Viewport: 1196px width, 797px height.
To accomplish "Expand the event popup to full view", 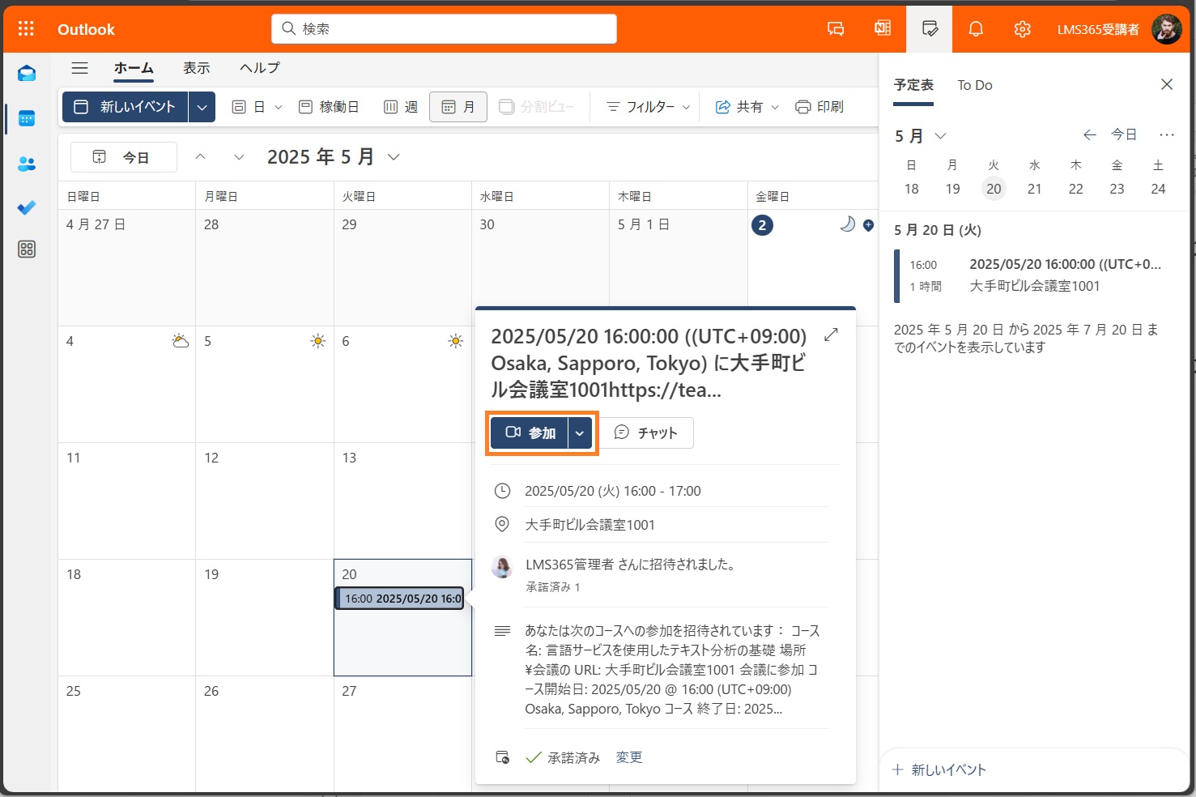I will click(x=831, y=335).
